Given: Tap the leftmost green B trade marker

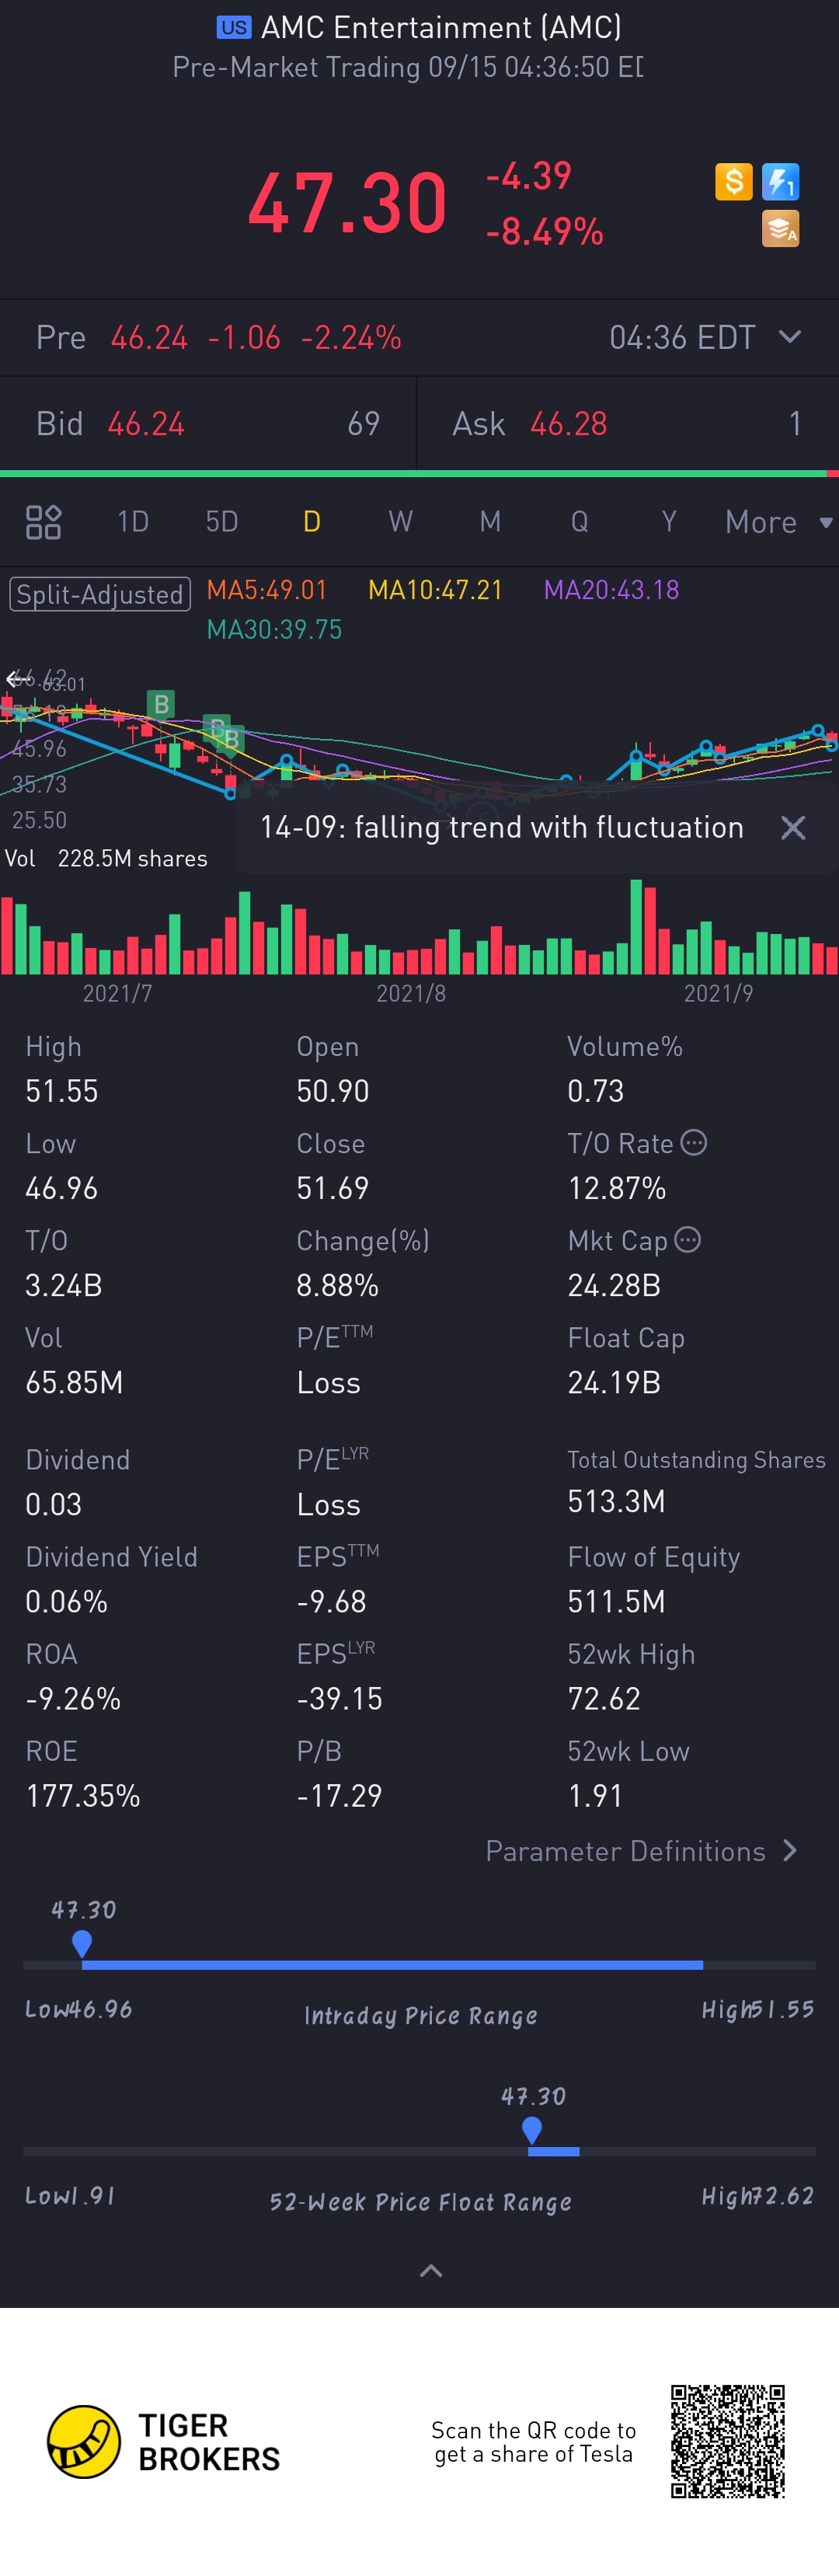Looking at the screenshot, I should pos(160,704).
